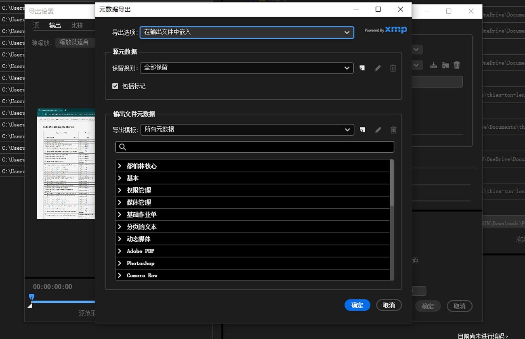Cancel the 元数据导出 dialog with 取消
Image resolution: width=525 pixels, height=339 pixels.
pyautogui.click(x=389, y=305)
